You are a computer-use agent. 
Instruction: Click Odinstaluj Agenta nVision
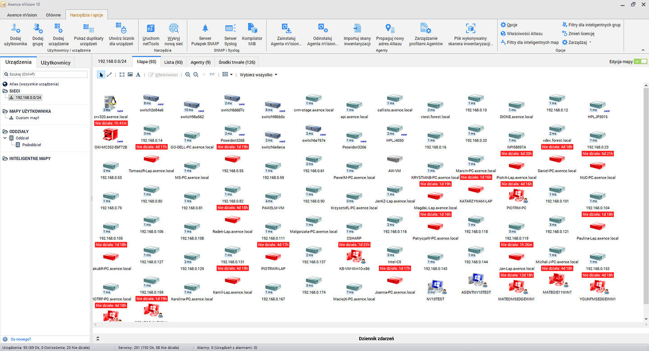coord(323,35)
